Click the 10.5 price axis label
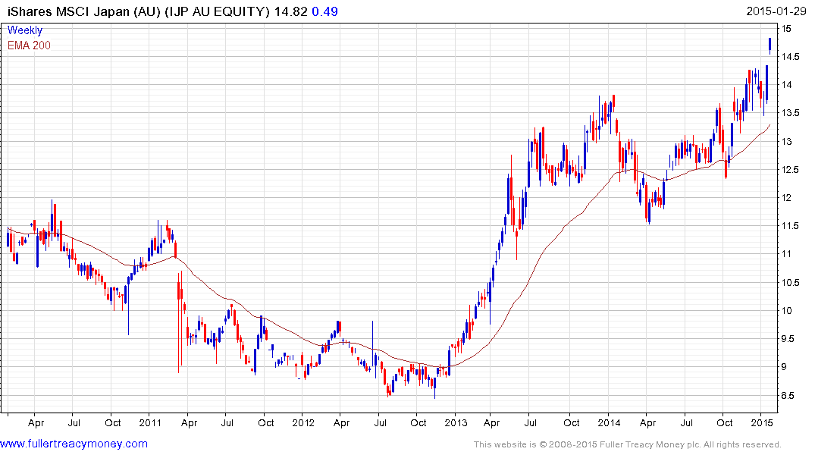The width and height of the screenshot is (815, 455). tap(790, 282)
